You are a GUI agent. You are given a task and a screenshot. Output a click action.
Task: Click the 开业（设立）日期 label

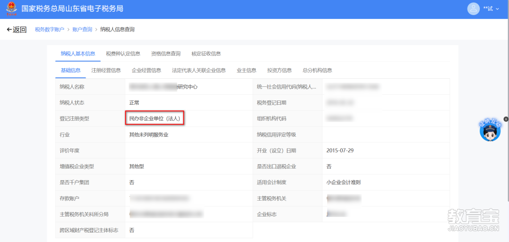point(276,150)
